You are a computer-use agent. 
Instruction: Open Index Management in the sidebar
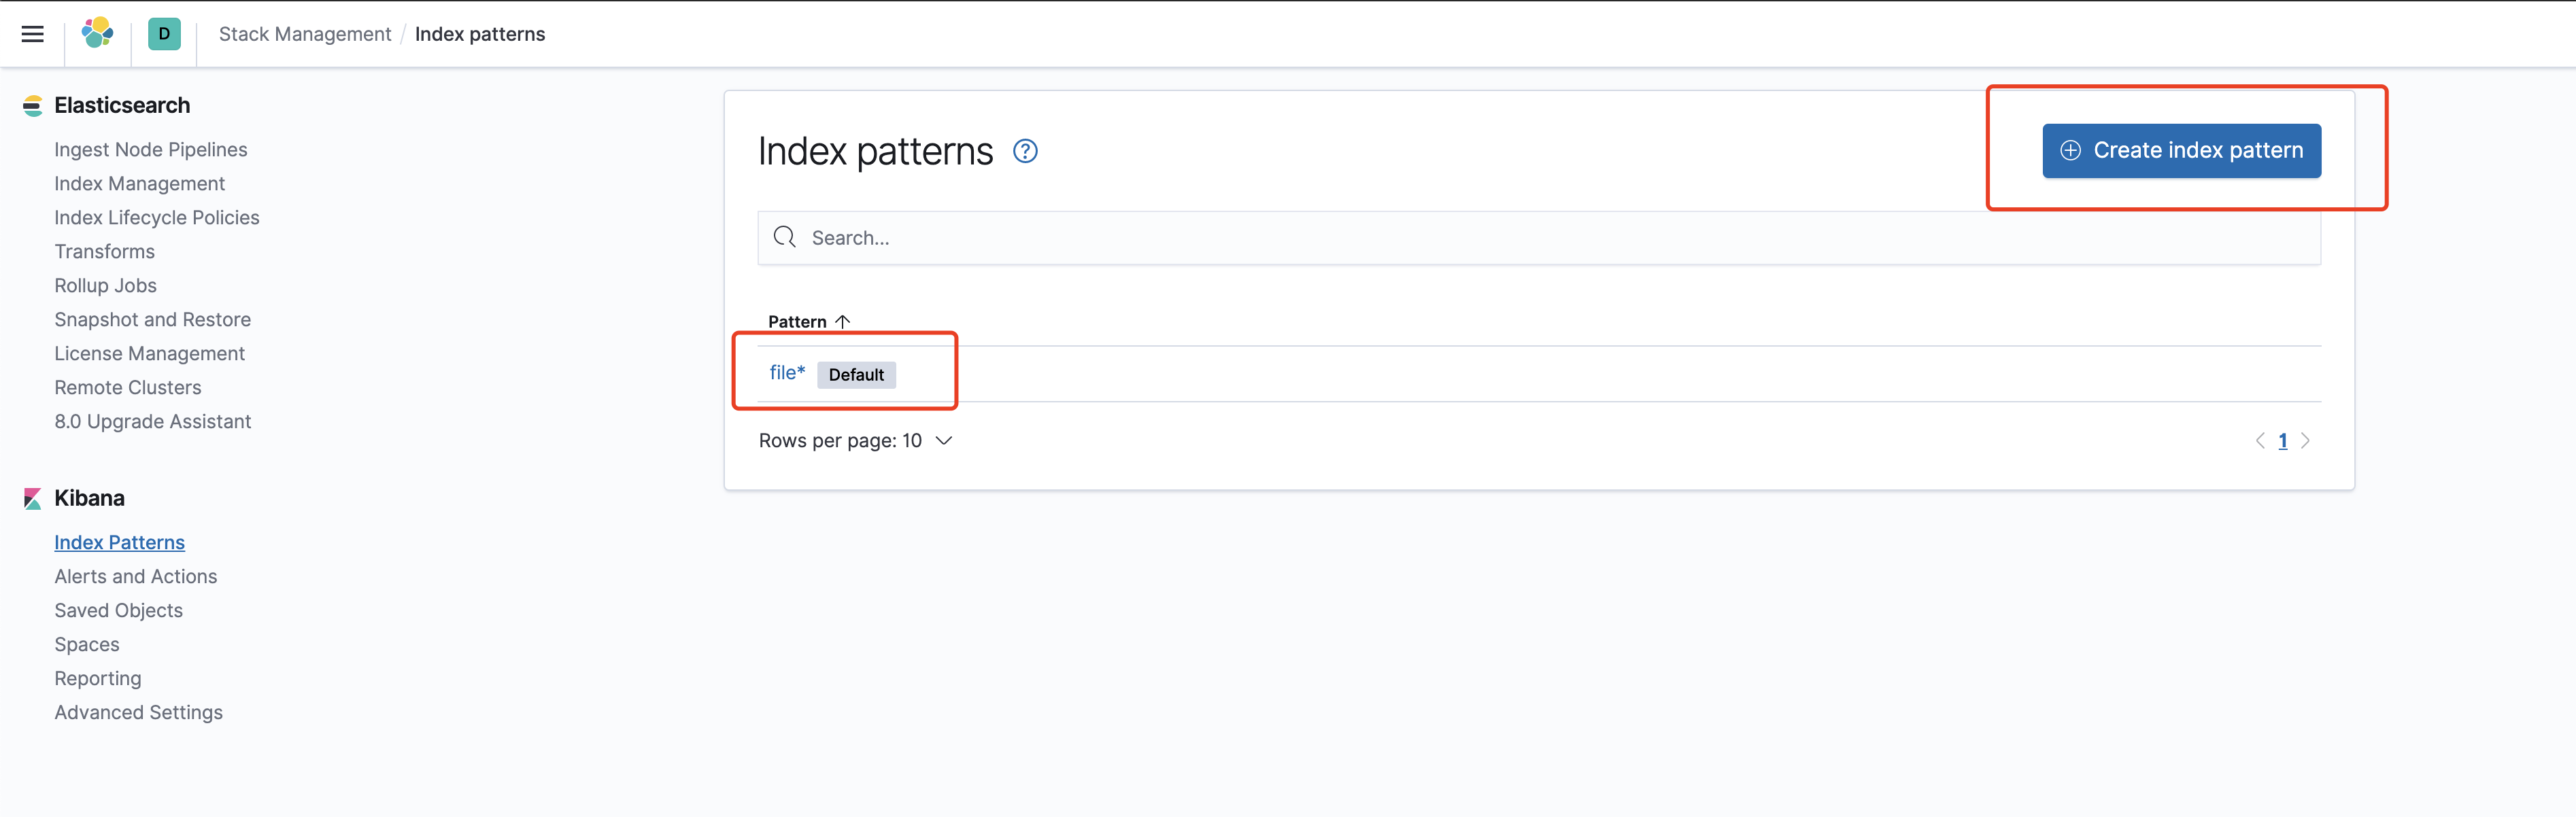pos(140,184)
